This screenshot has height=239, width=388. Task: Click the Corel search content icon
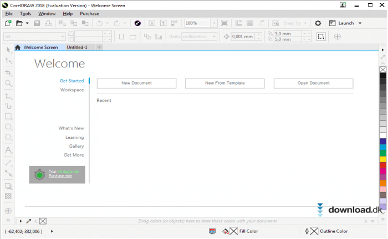pos(137,23)
